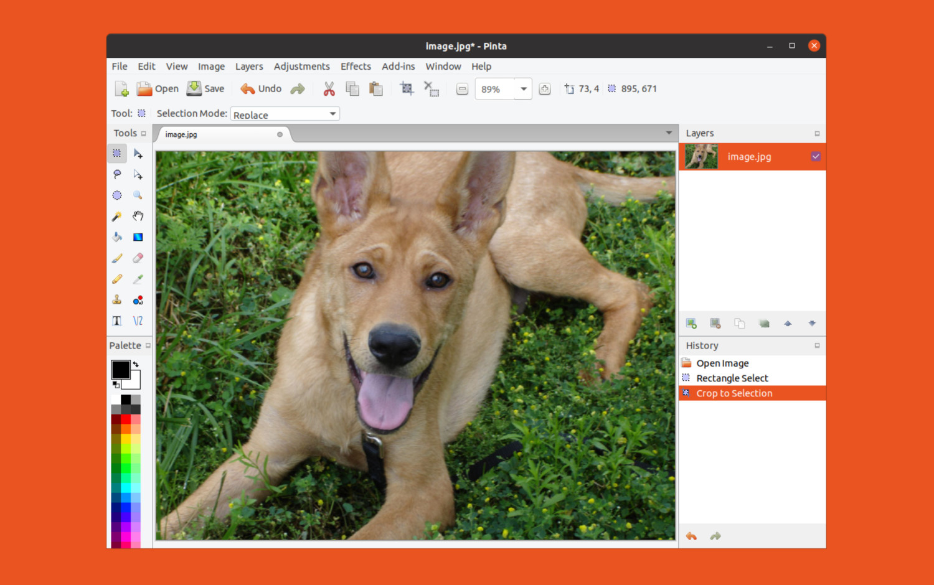The height and width of the screenshot is (585, 934).
Task: Select the Gradient tool
Action: click(x=138, y=237)
